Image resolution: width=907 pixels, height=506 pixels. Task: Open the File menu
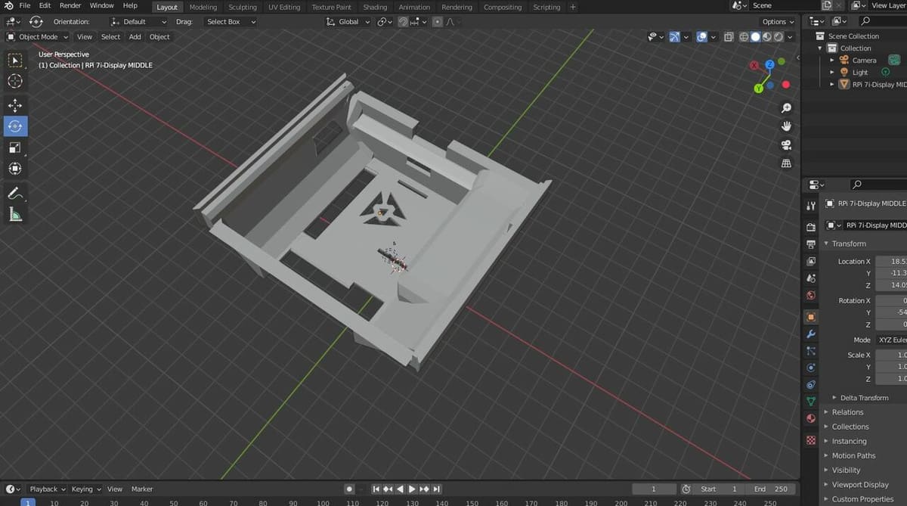point(25,6)
